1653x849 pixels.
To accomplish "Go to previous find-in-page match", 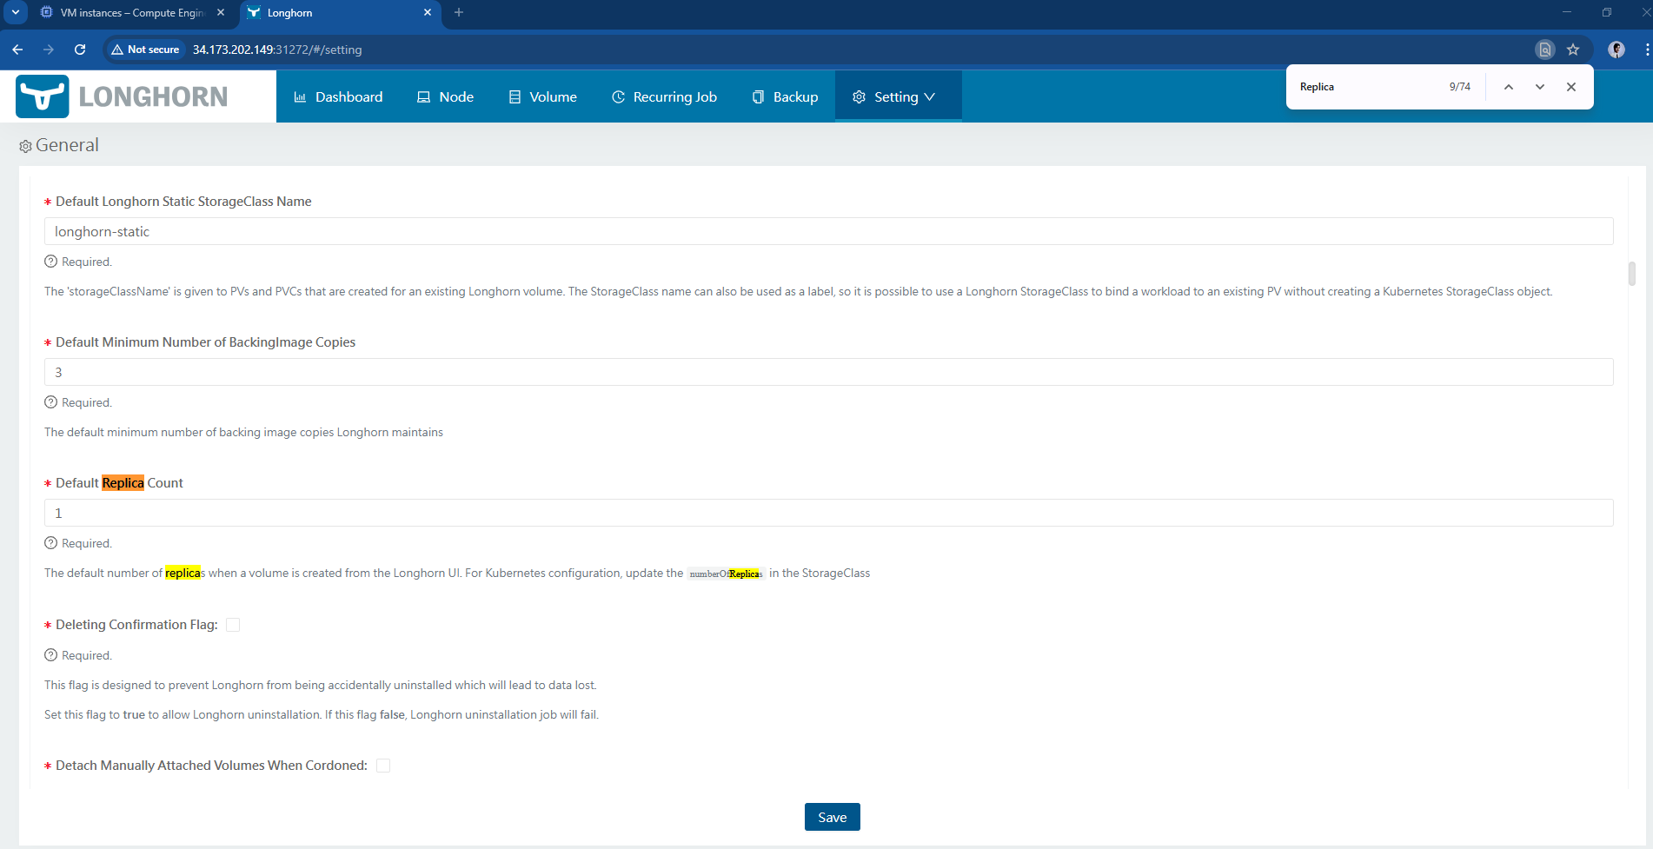I will click(x=1509, y=87).
